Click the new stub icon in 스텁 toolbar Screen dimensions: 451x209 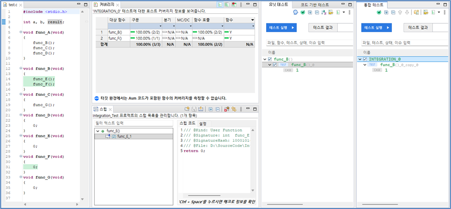click(187, 109)
